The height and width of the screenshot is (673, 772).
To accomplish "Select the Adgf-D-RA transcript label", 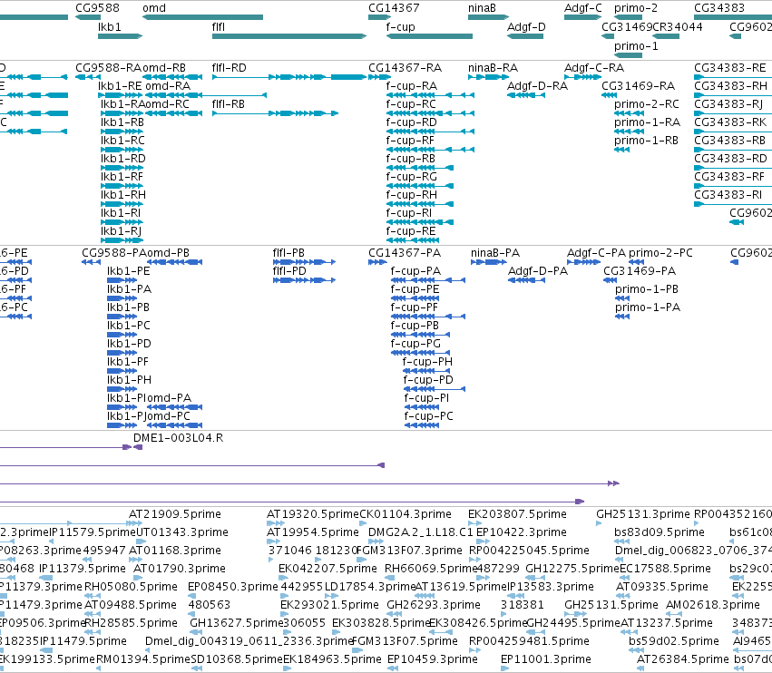I will point(537,85).
